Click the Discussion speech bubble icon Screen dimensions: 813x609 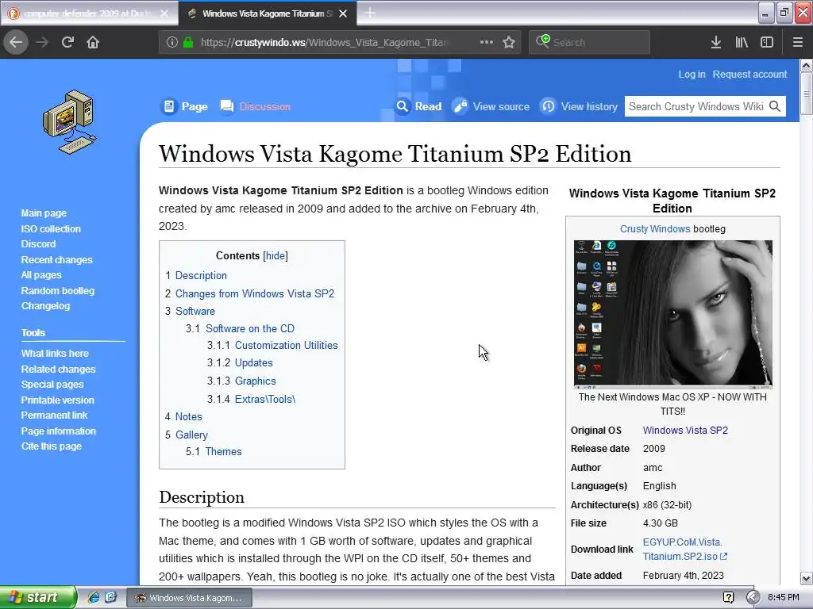(226, 107)
